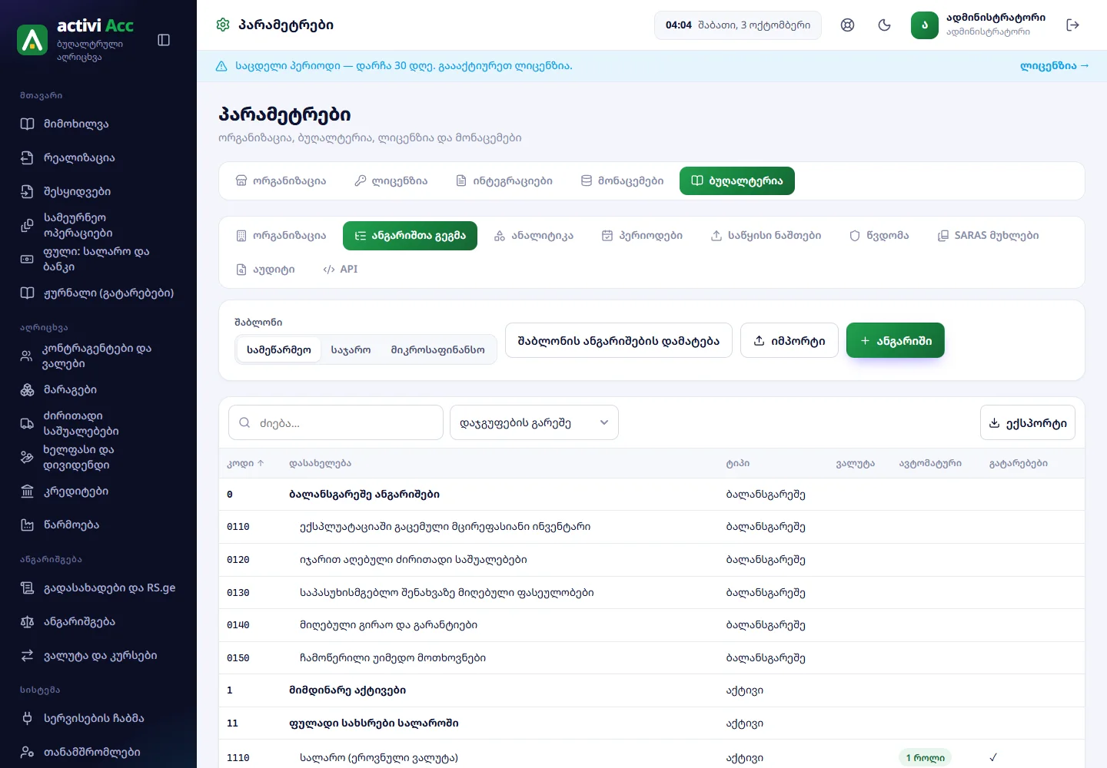
Task: Open the აუდიტი sub-tab
Action: [x=265, y=270]
